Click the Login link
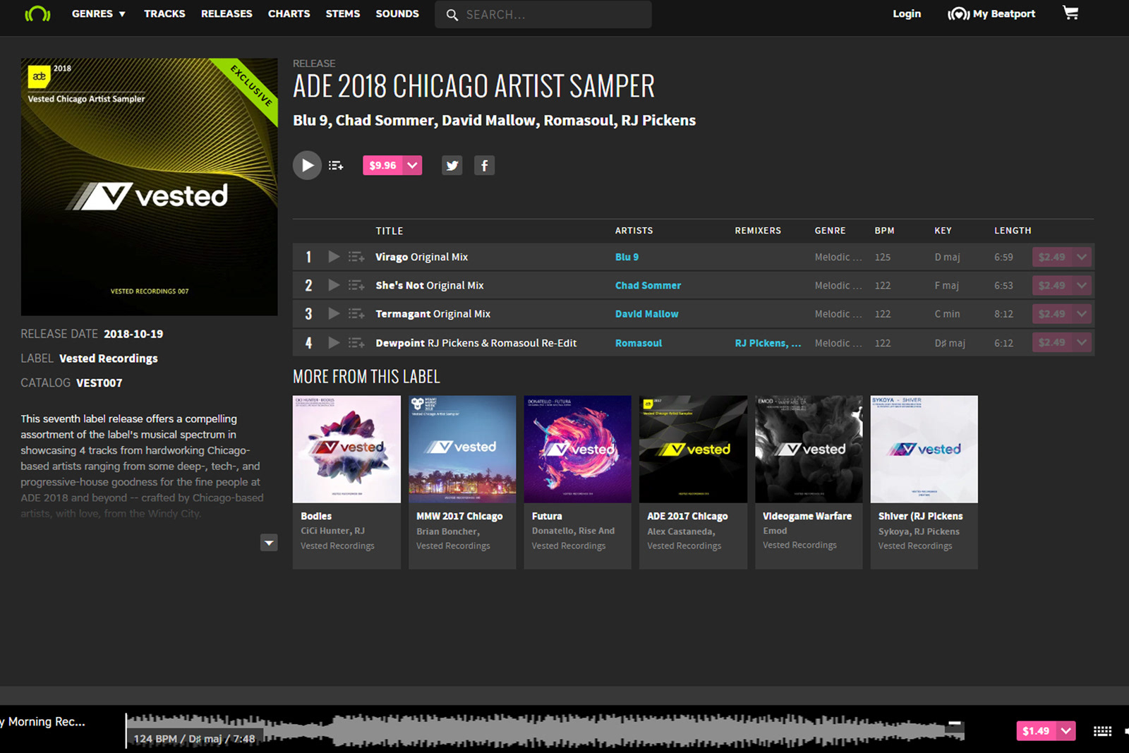The image size is (1129, 753). tap(907, 13)
